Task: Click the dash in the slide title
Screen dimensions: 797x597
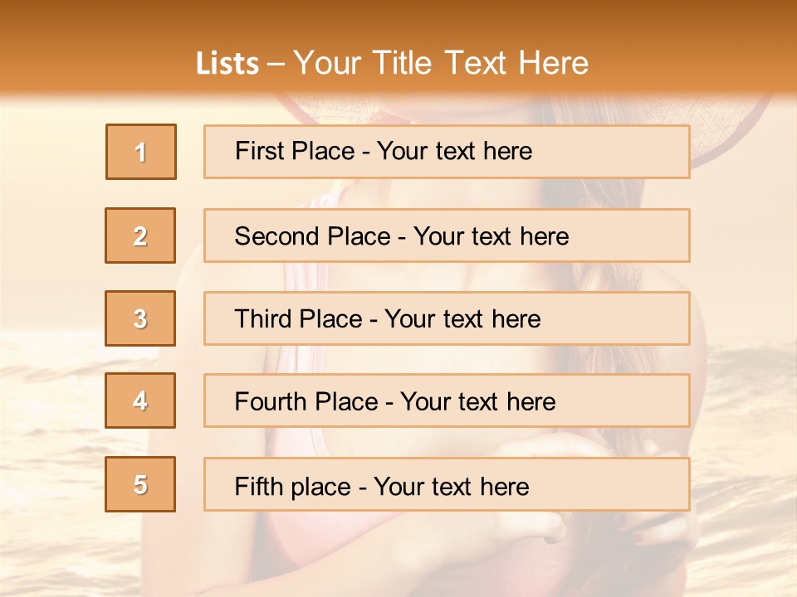Action: click(x=276, y=64)
